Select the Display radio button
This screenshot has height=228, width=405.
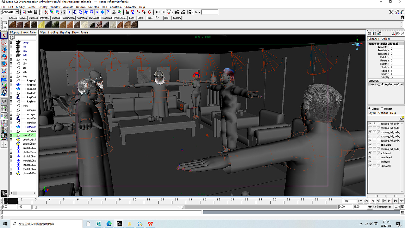[370, 109]
